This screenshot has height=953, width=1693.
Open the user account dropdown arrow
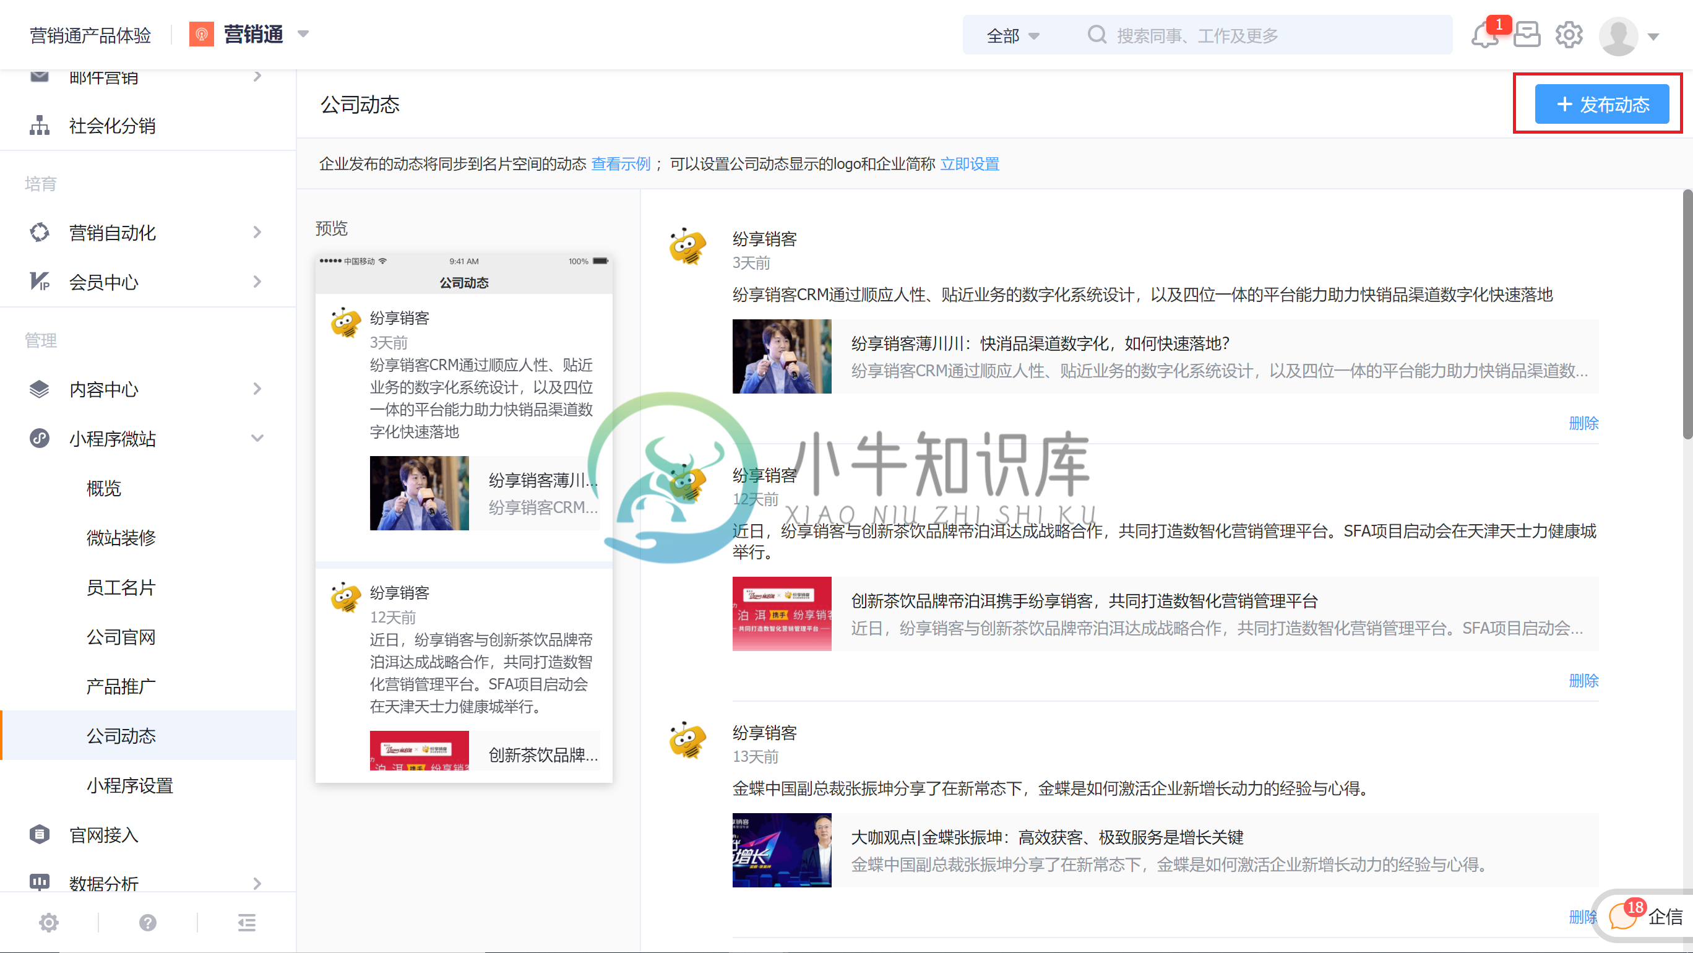coord(1653,37)
